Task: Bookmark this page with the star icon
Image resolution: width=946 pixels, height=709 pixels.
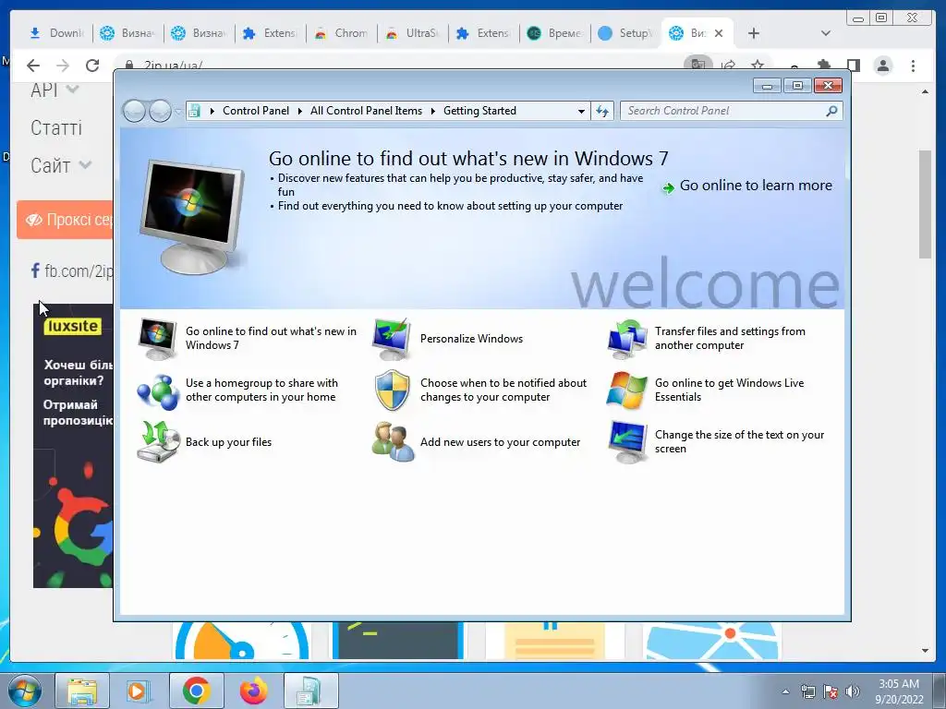Action: [x=758, y=66]
